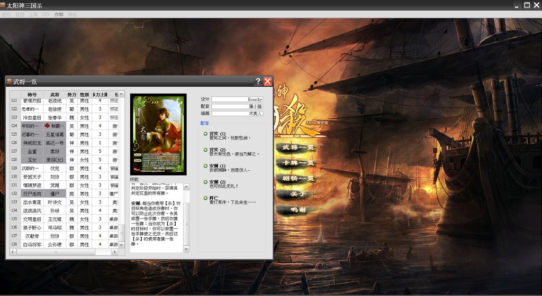Click the 设计 field showing Ecauchy
Screen dimensions: 542x296
tap(237, 99)
